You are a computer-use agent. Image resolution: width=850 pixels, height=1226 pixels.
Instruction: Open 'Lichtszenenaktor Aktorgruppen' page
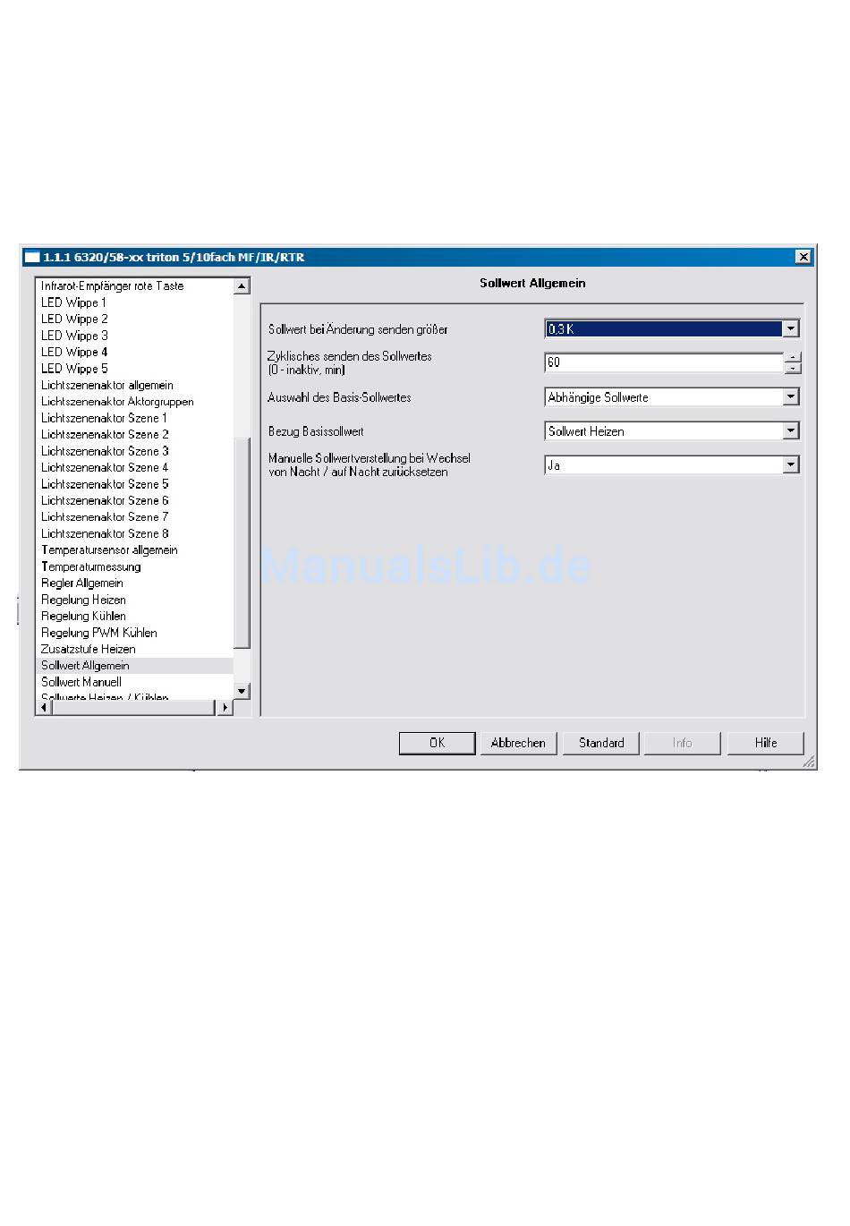pos(117,402)
